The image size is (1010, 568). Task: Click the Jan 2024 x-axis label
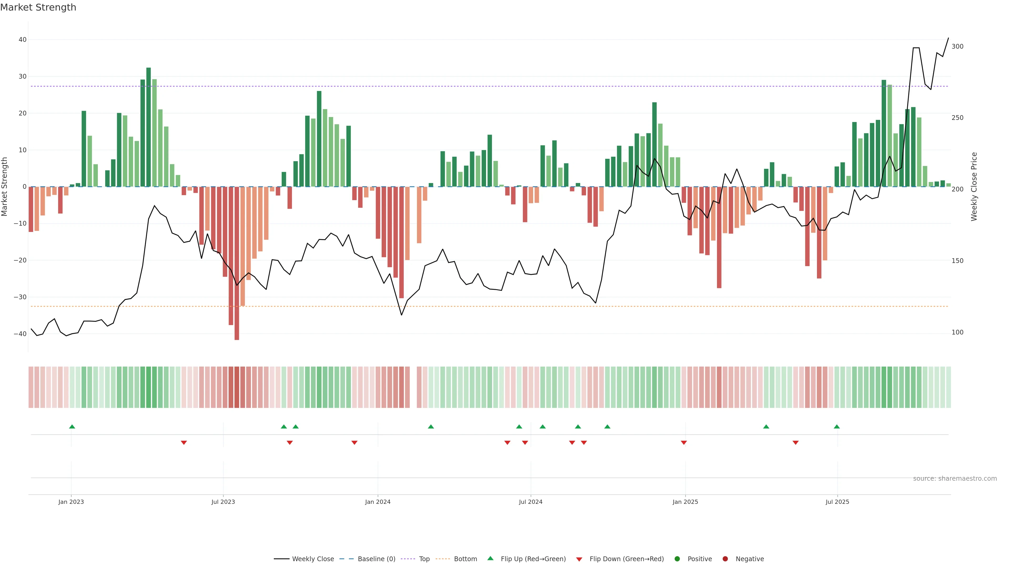point(378,502)
